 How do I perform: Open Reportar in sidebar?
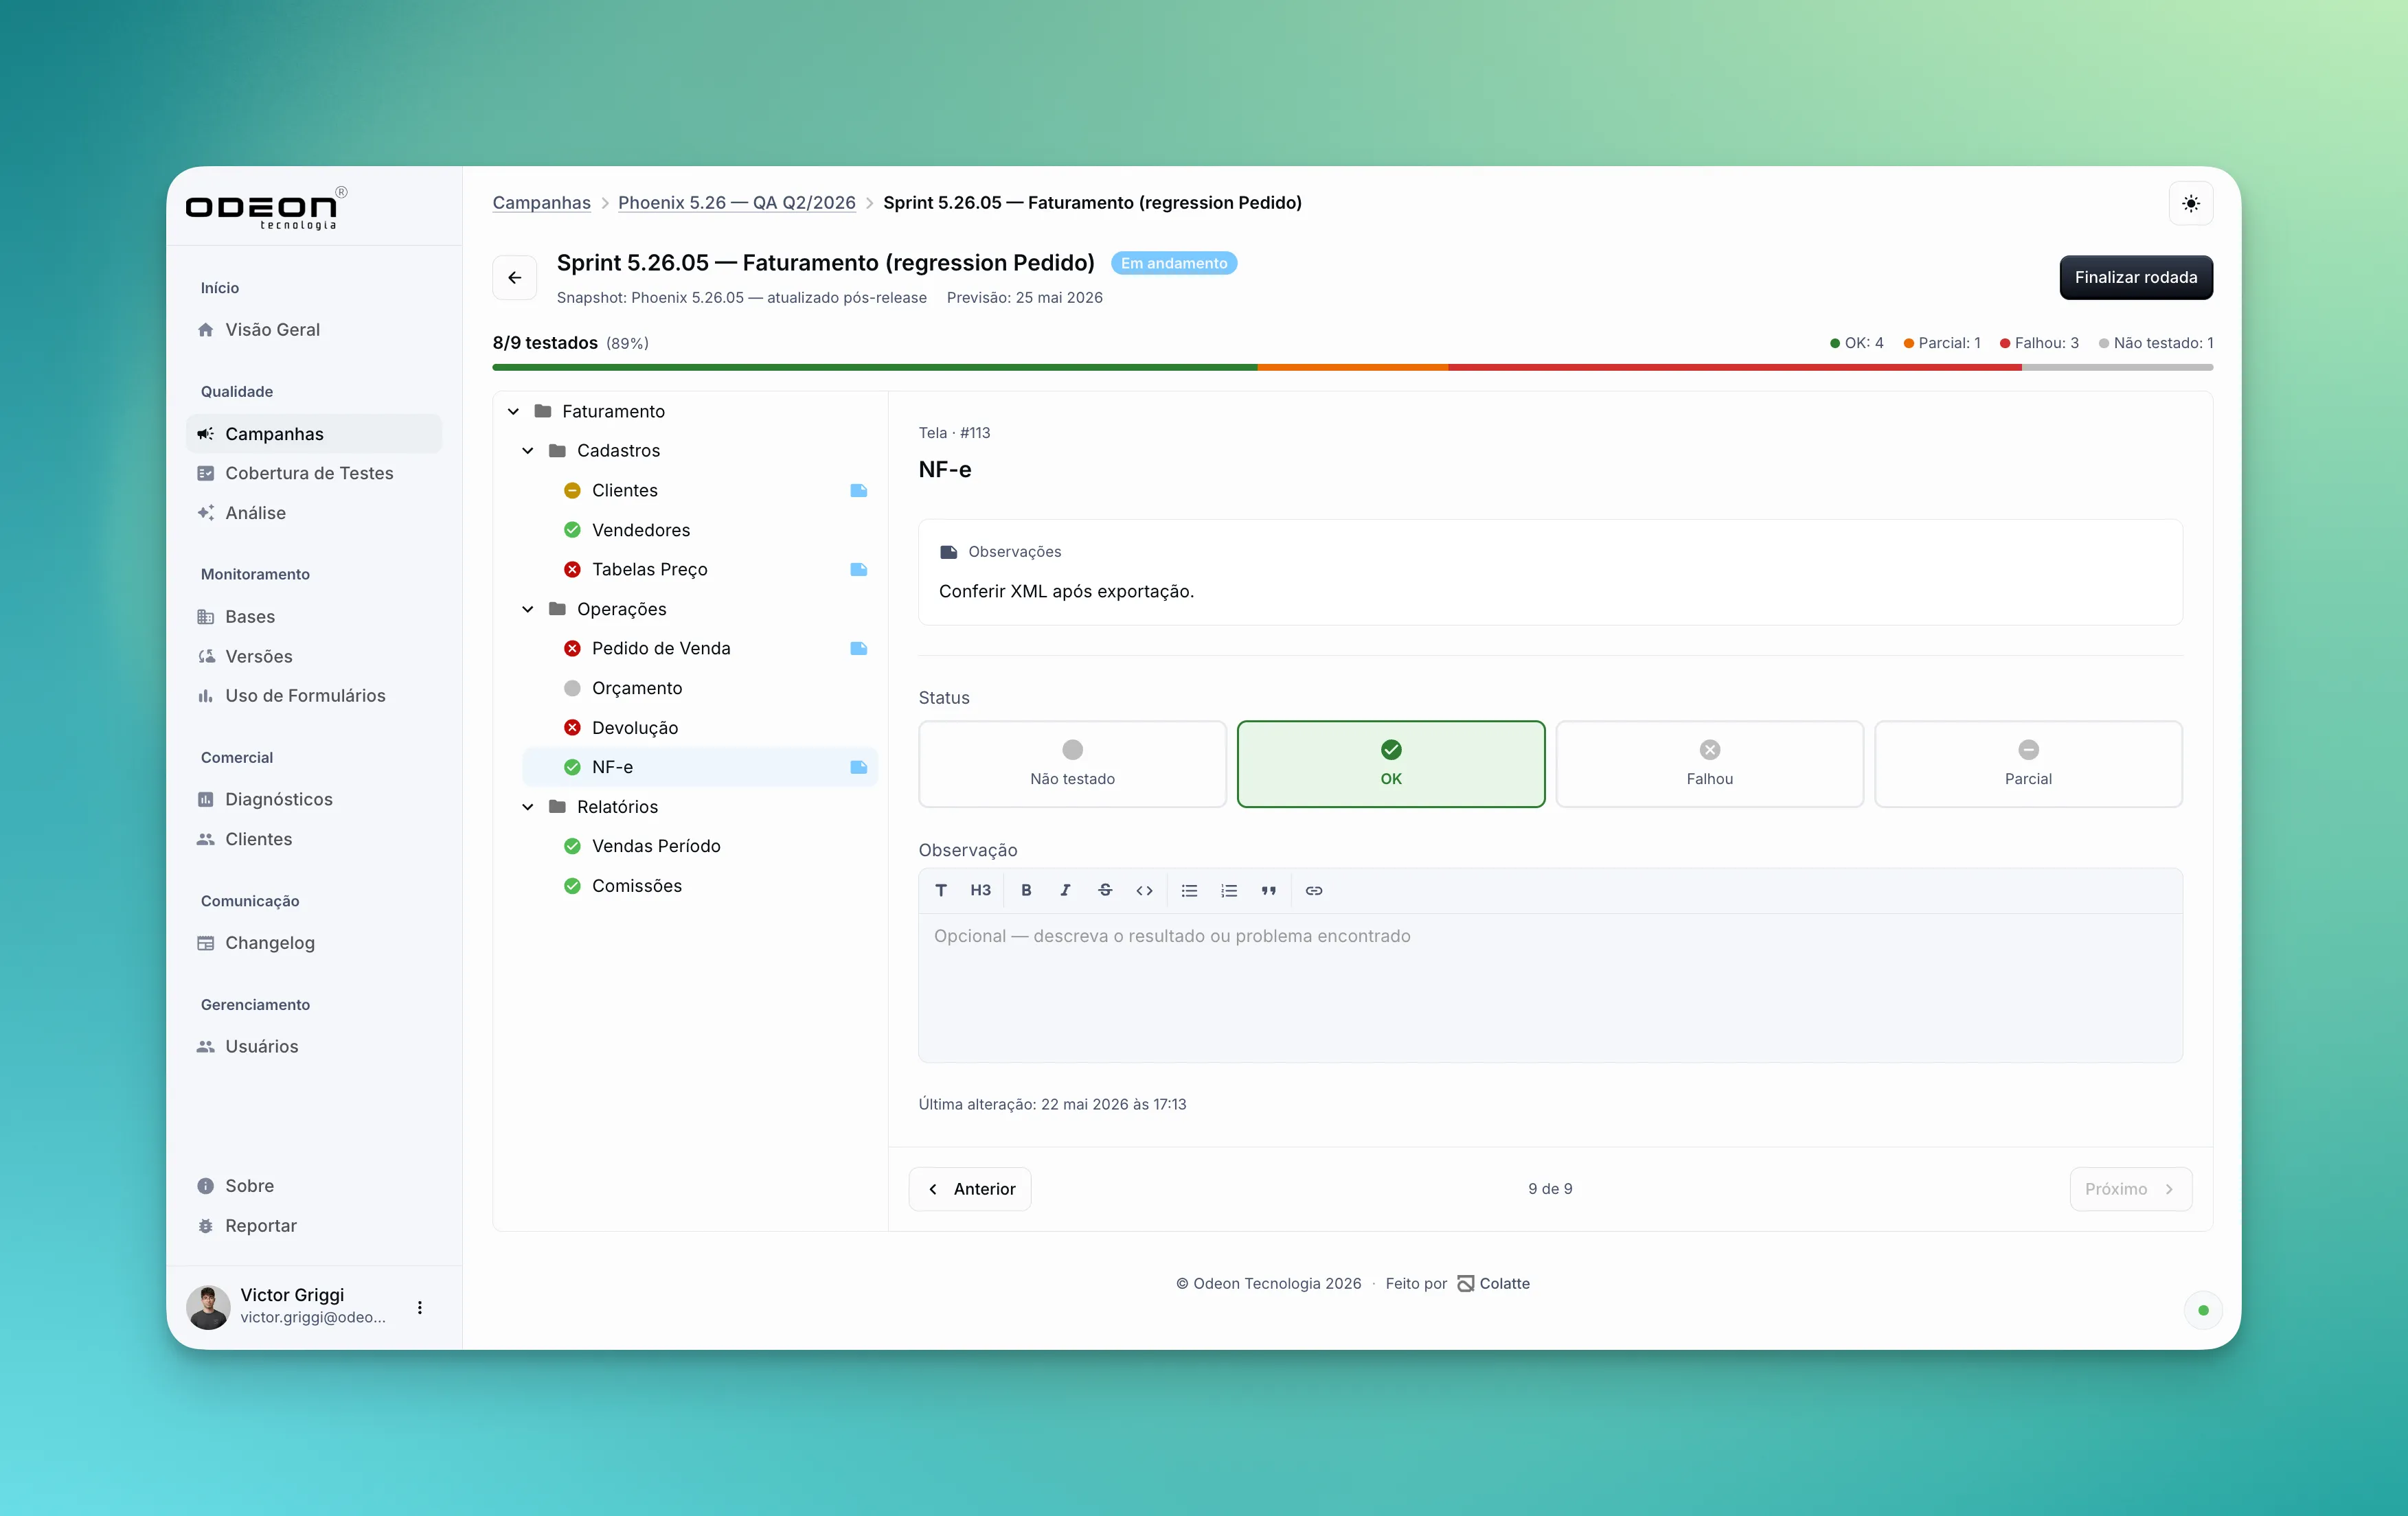tap(314, 1225)
